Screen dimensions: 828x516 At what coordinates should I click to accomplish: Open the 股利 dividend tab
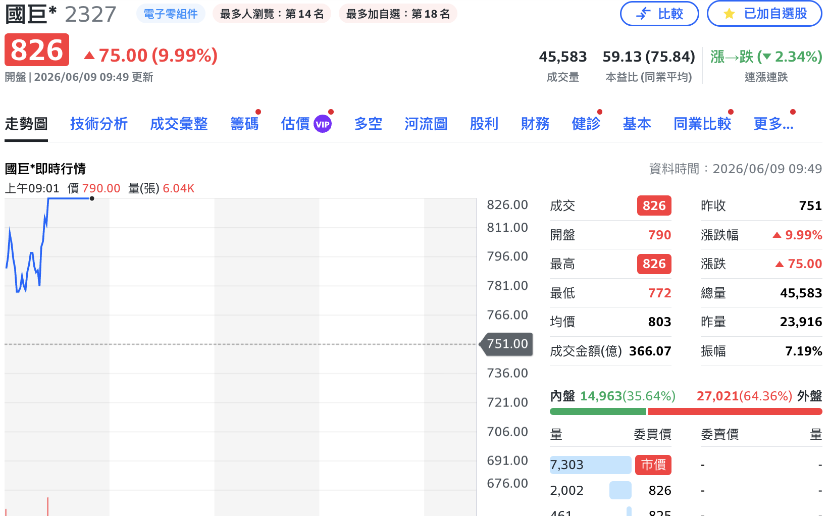click(x=484, y=124)
